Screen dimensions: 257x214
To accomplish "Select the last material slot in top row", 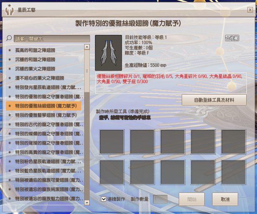I will pos(233,142).
